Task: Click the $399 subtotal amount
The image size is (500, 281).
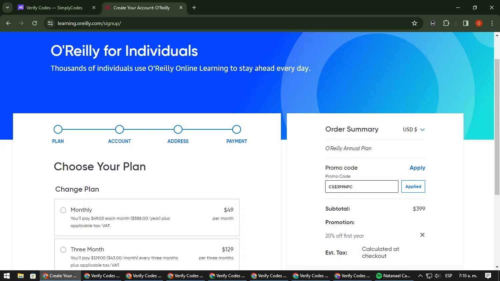Action: (419, 209)
